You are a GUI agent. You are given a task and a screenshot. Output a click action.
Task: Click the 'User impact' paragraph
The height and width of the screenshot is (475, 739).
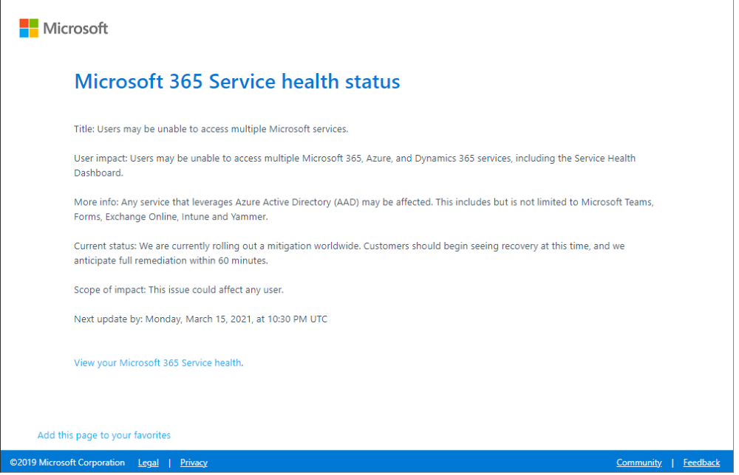pyautogui.click(x=355, y=165)
